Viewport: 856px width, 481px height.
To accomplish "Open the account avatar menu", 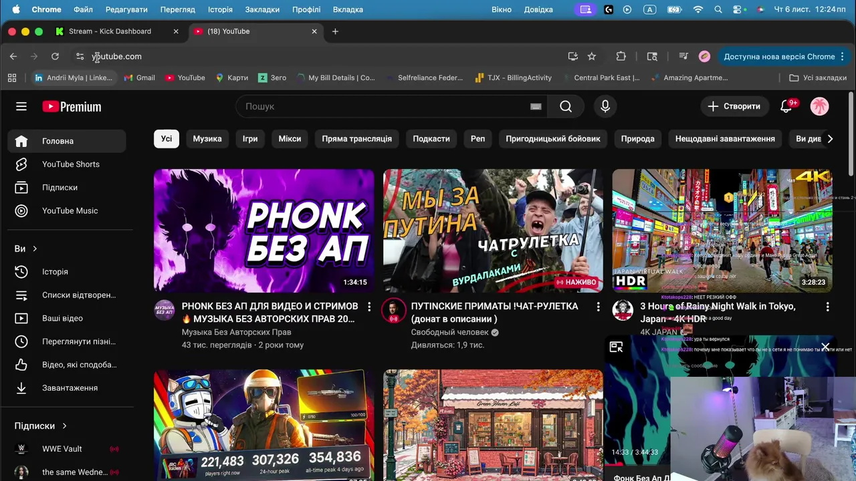I will (819, 106).
